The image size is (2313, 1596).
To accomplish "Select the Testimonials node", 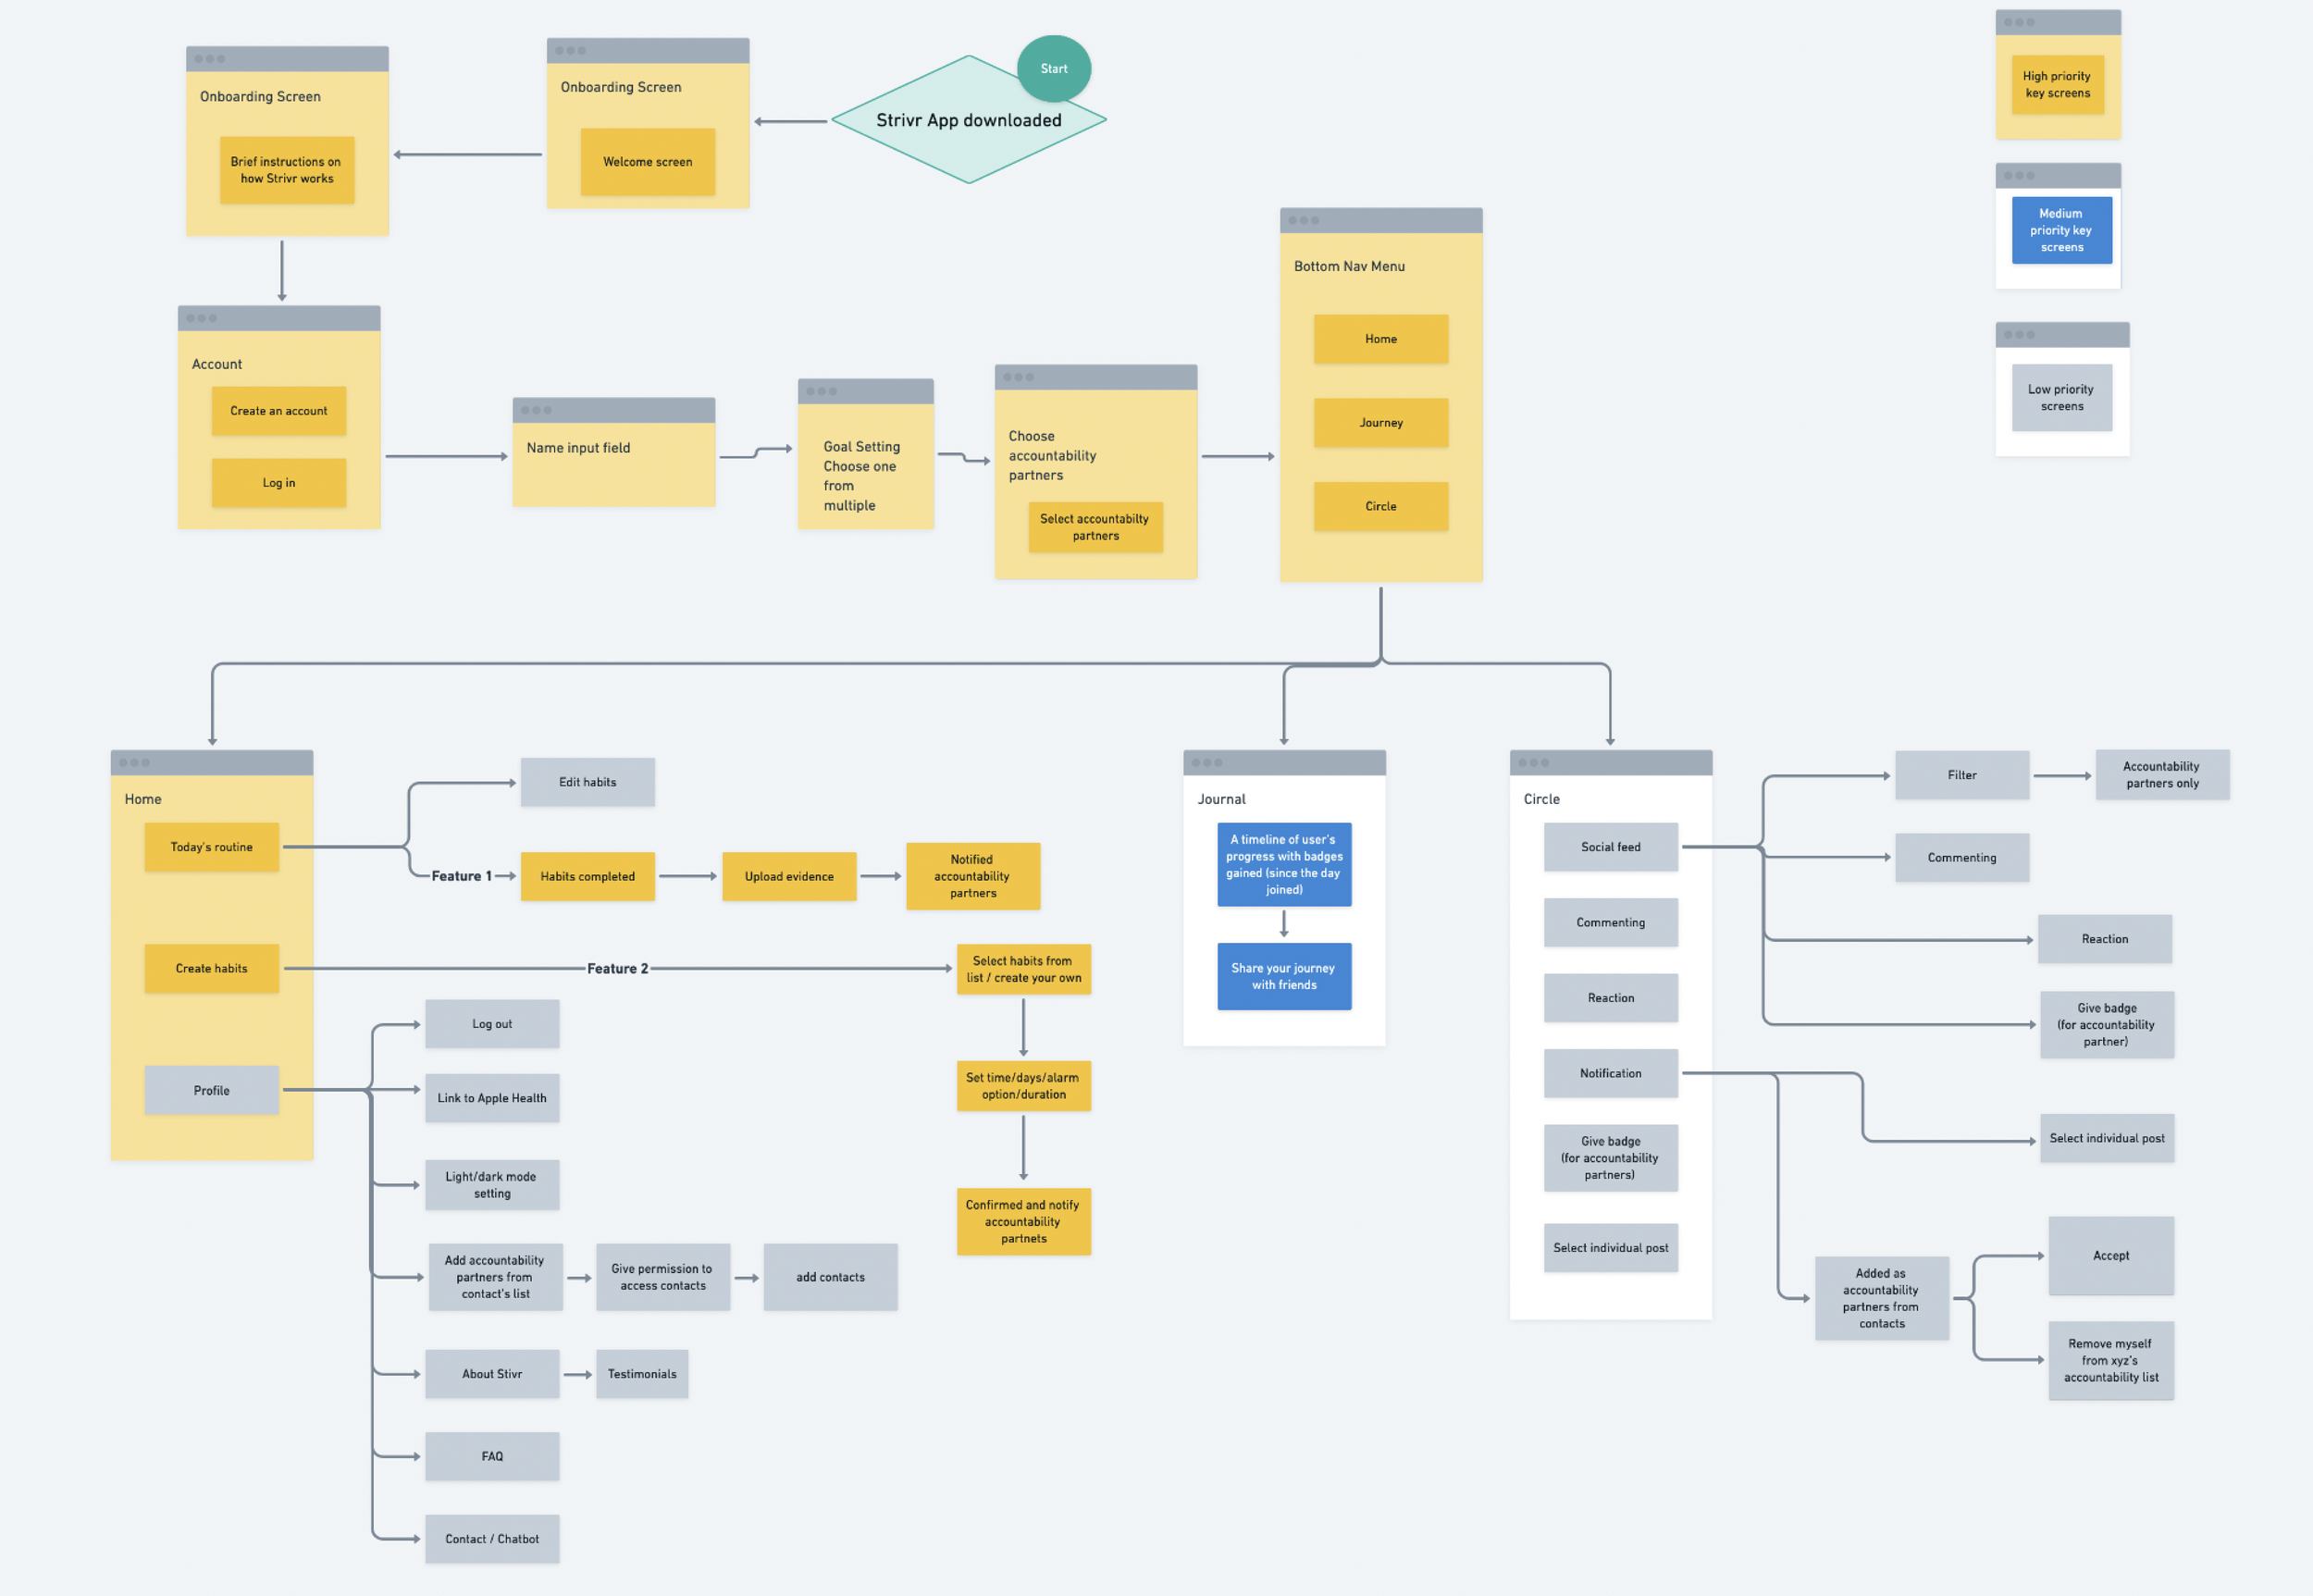I will coord(641,1374).
